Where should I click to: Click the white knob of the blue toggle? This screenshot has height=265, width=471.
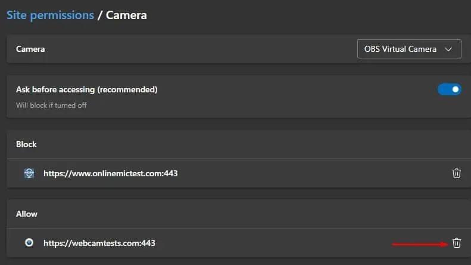pos(455,90)
